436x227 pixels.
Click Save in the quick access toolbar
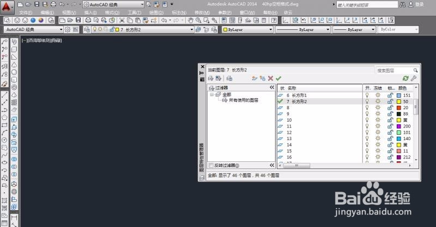pos(37,4)
